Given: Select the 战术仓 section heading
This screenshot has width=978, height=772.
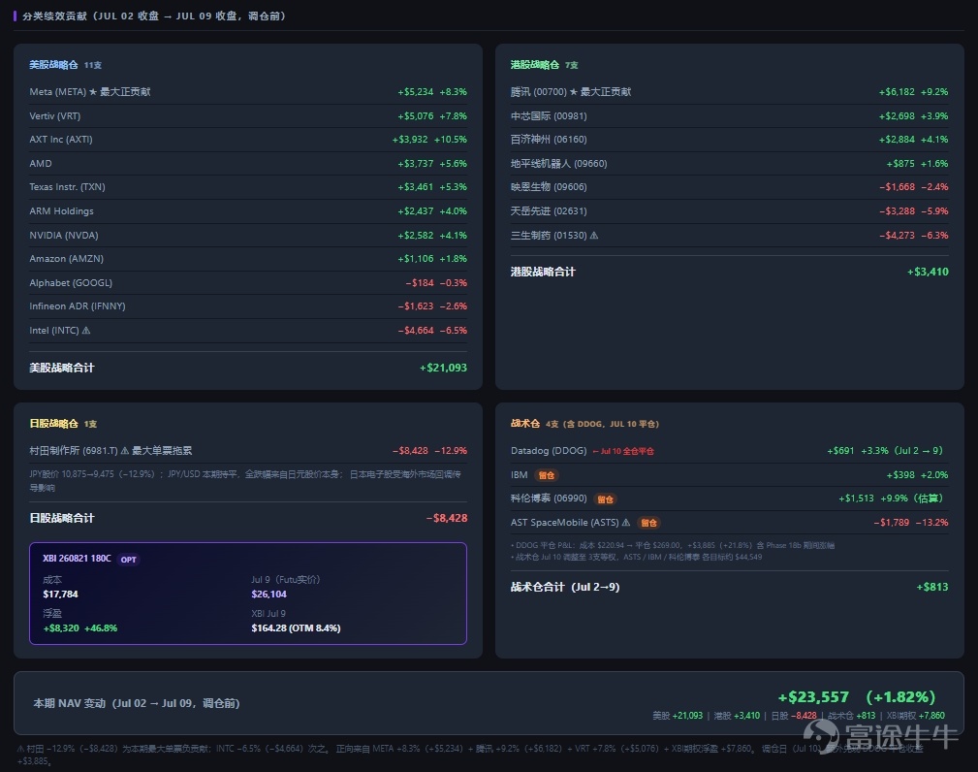Looking at the screenshot, I should 525,424.
